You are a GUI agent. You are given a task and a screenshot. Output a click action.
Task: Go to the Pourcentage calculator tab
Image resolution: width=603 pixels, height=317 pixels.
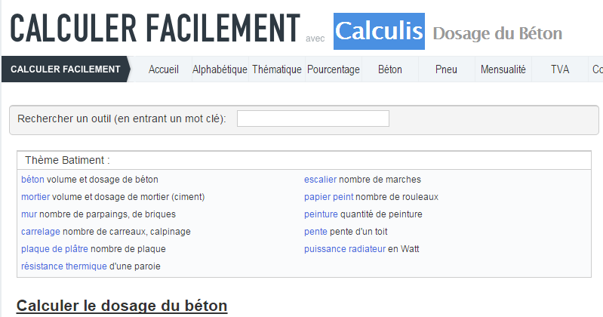tap(334, 69)
